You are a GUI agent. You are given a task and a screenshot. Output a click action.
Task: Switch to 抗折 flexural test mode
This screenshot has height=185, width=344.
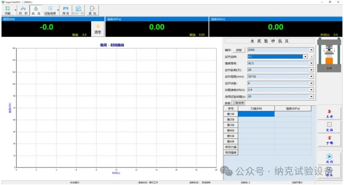(x=23, y=10)
